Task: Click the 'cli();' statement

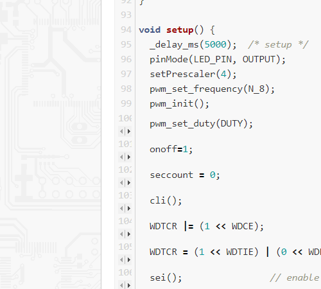Action: pos(166,201)
